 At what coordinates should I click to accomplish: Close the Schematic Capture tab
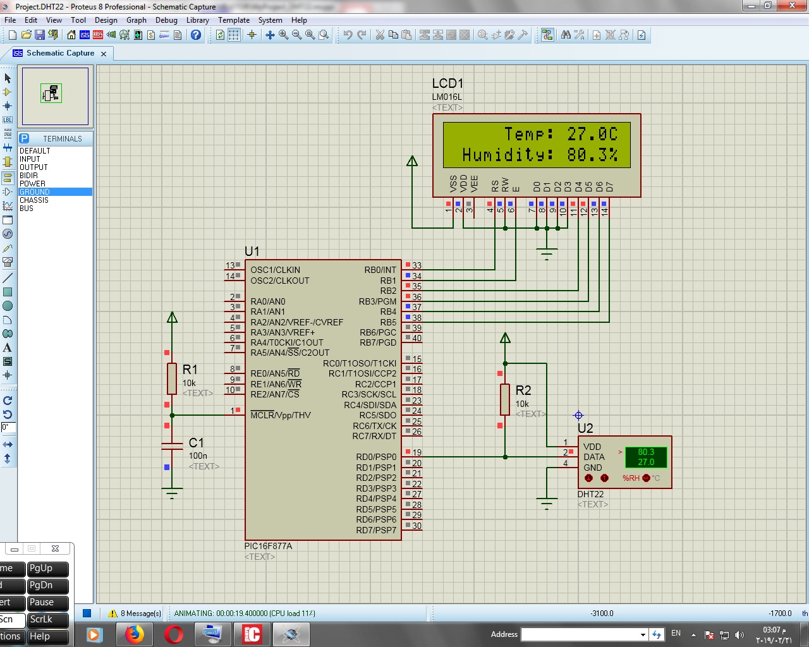(104, 54)
